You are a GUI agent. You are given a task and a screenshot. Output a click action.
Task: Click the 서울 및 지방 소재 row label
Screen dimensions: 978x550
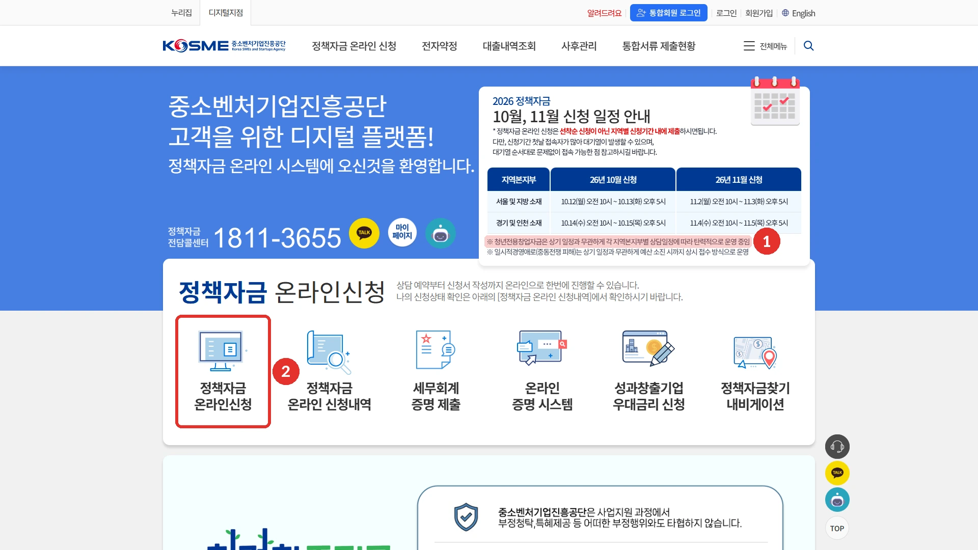519,202
